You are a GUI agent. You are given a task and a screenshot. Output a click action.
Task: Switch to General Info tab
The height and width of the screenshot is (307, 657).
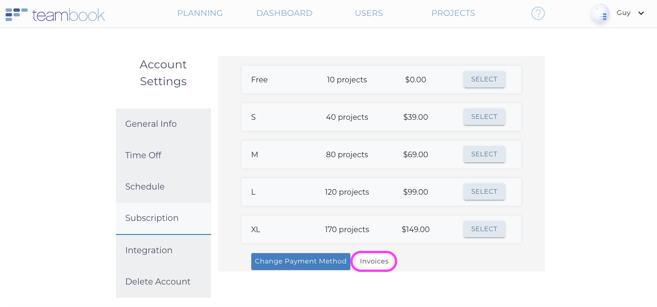(151, 124)
